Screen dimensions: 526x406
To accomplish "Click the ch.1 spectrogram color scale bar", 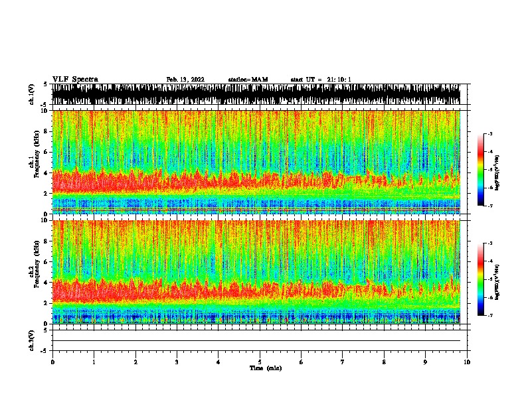I will pos(481,170).
